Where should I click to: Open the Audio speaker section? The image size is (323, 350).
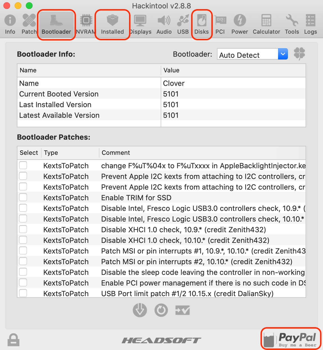coord(164,24)
